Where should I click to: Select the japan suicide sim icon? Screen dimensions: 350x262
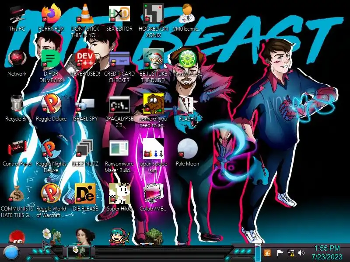[154, 148]
